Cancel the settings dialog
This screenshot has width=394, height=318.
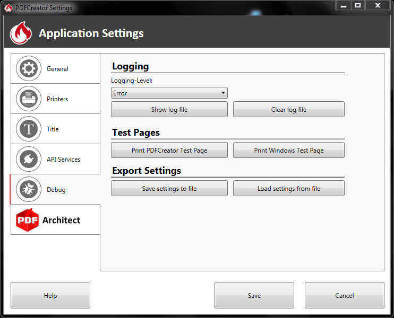click(344, 295)
